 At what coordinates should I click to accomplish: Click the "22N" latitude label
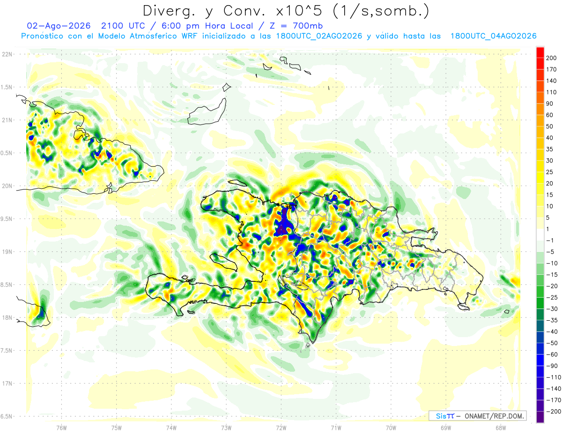[x=7, y=54]
